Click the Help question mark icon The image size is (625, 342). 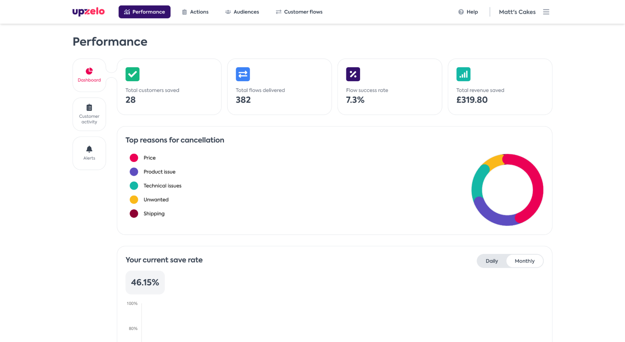[x=461, y=12]
